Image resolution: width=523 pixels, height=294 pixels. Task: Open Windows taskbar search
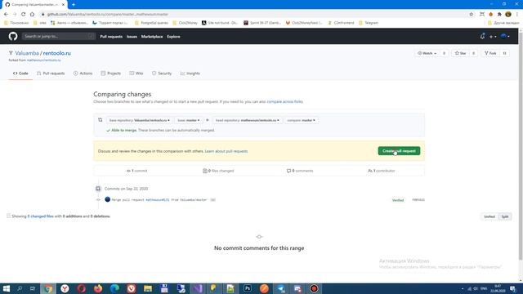20,288
